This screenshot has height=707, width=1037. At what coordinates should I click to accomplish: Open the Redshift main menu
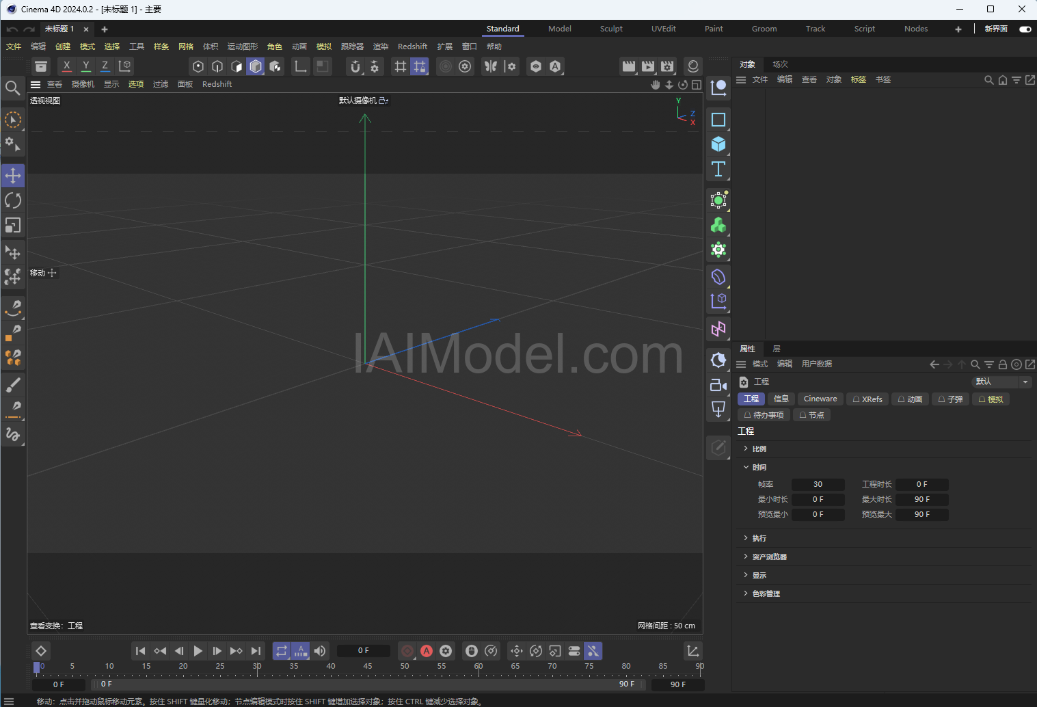(x=412, y=47)
